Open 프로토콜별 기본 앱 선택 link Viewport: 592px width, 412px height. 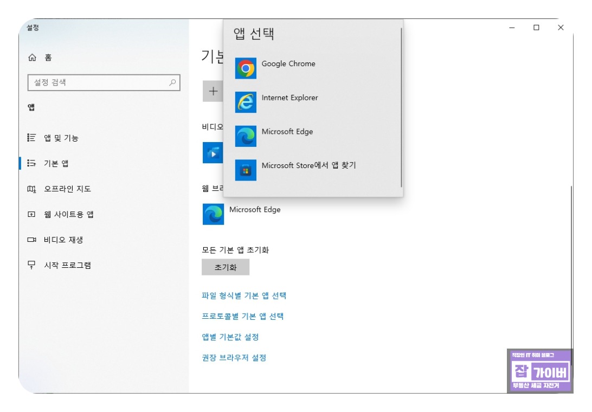click(x=242, y=316)
